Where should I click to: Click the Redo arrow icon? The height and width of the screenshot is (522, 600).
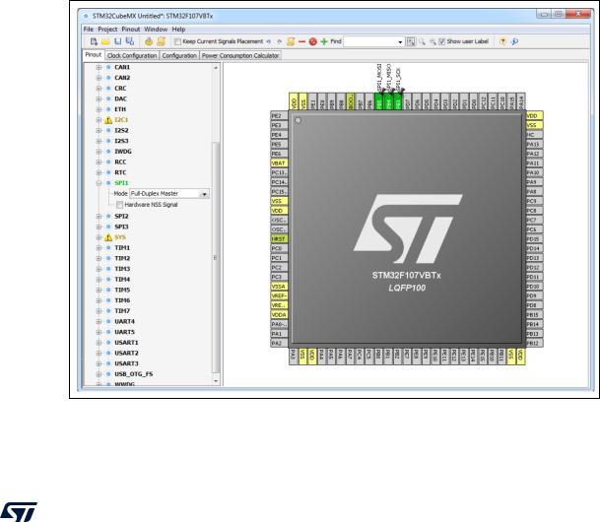coord(280,41)
